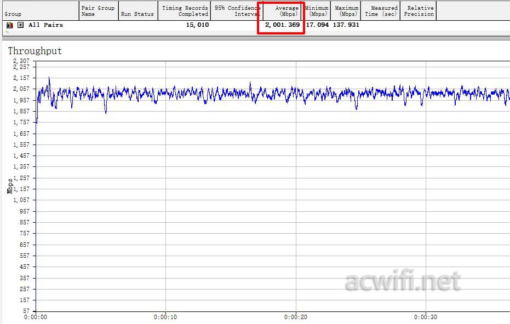Click the Run Status column header
This screenshot has width=510, height=324.
click(138, 11)
